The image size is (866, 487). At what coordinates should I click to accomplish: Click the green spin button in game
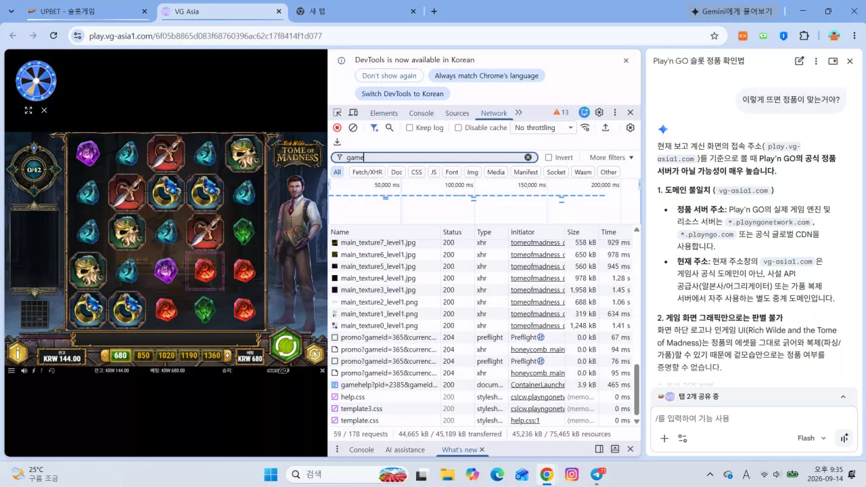pyautogui.click(x=286, y=345)
